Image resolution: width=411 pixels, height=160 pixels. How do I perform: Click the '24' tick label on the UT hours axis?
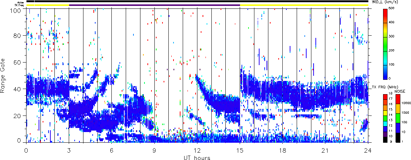coord(368,150)
